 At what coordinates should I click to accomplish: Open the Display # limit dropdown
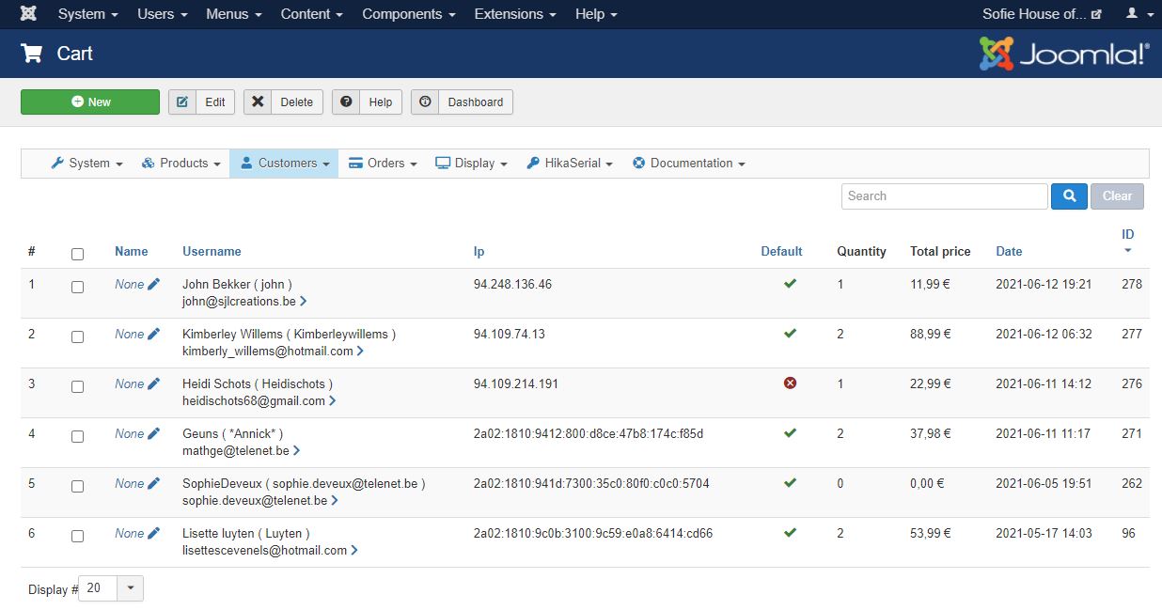pos(111,588)
